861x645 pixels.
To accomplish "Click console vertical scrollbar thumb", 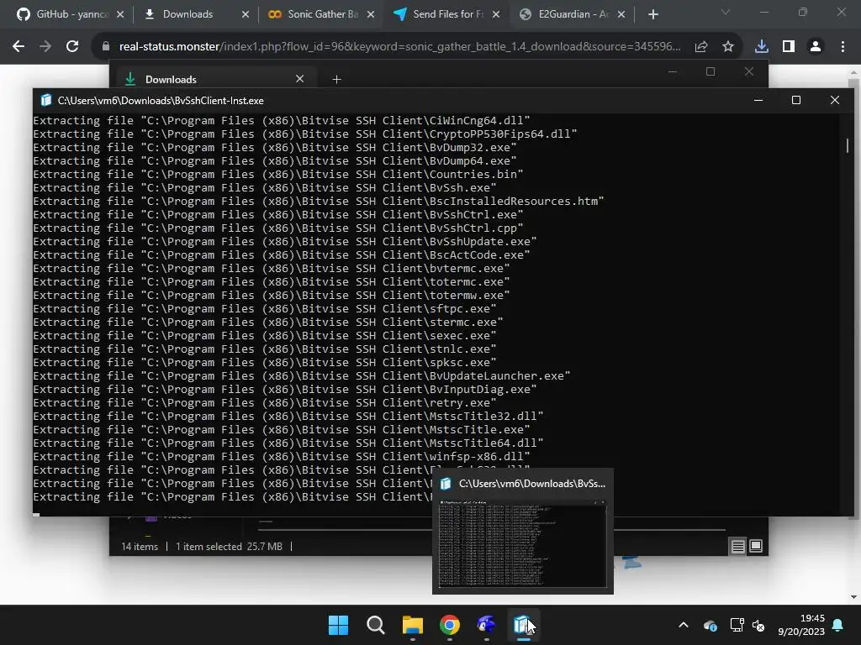I will pos(848,145).
